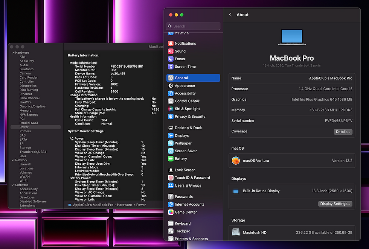Click the Coverage Details button
This screenshot has height=249, width=369.
343,132
